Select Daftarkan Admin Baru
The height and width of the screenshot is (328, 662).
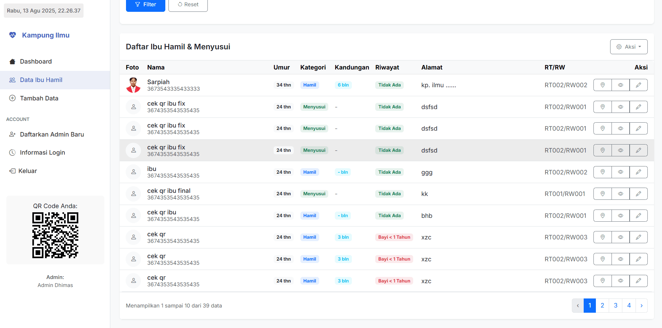(x=55, y=134)
